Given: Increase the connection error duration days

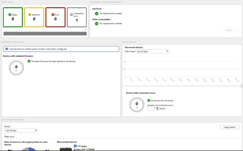Looking at the screenshot, I should click(157, 108).
